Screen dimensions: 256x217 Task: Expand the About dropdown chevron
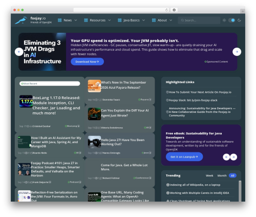pos(170,20)
